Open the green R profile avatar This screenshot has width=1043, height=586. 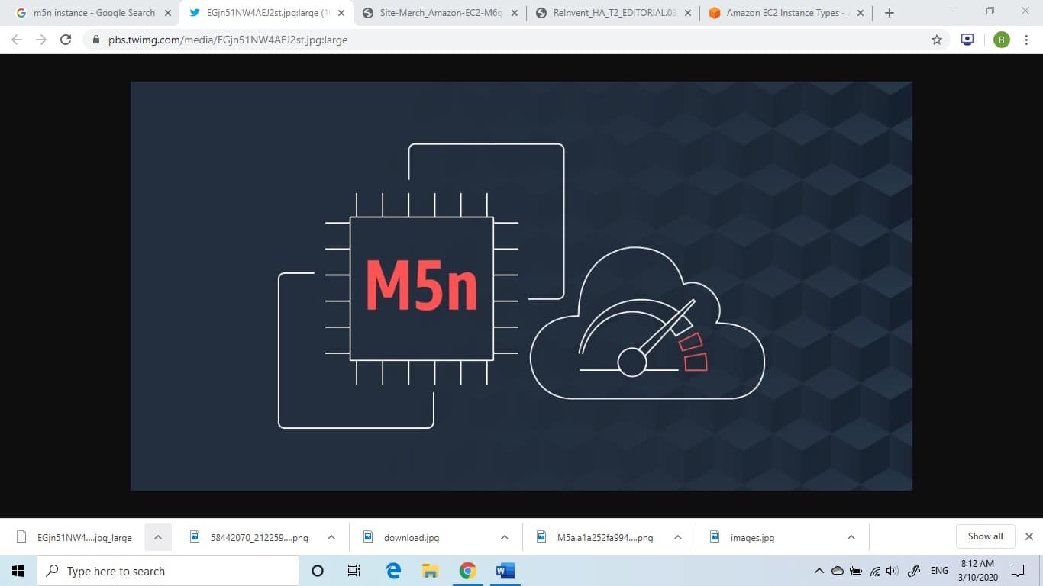pos(1001,40)
